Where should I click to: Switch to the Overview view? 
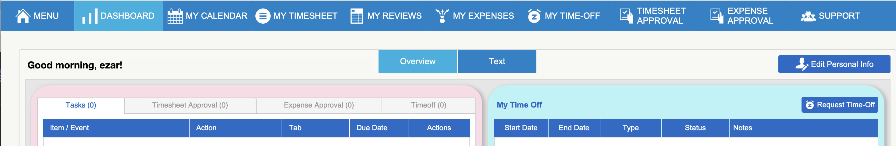[418, 61]
